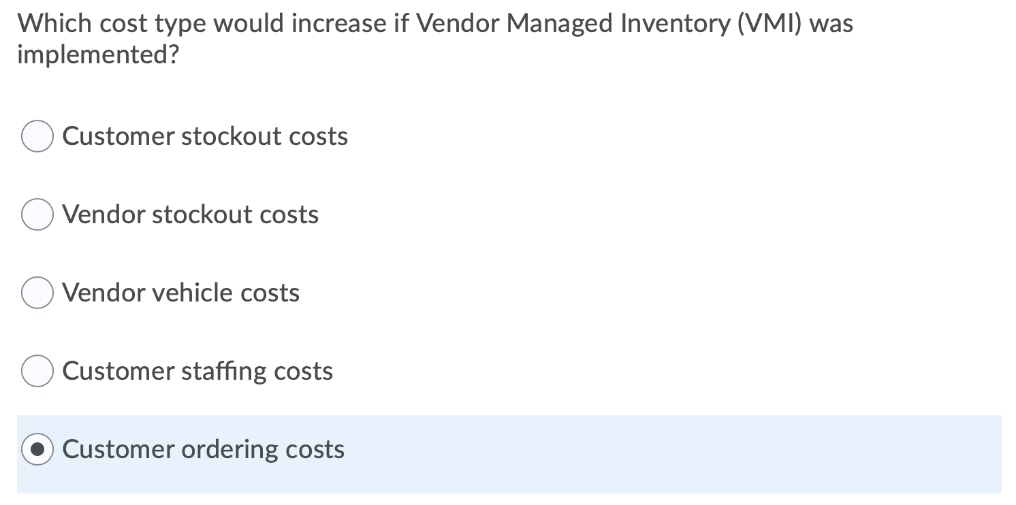This screenshot has width=1016, height=505.
Task: Select the Customer staffing costs radio button
Action: tap(37, 371)
